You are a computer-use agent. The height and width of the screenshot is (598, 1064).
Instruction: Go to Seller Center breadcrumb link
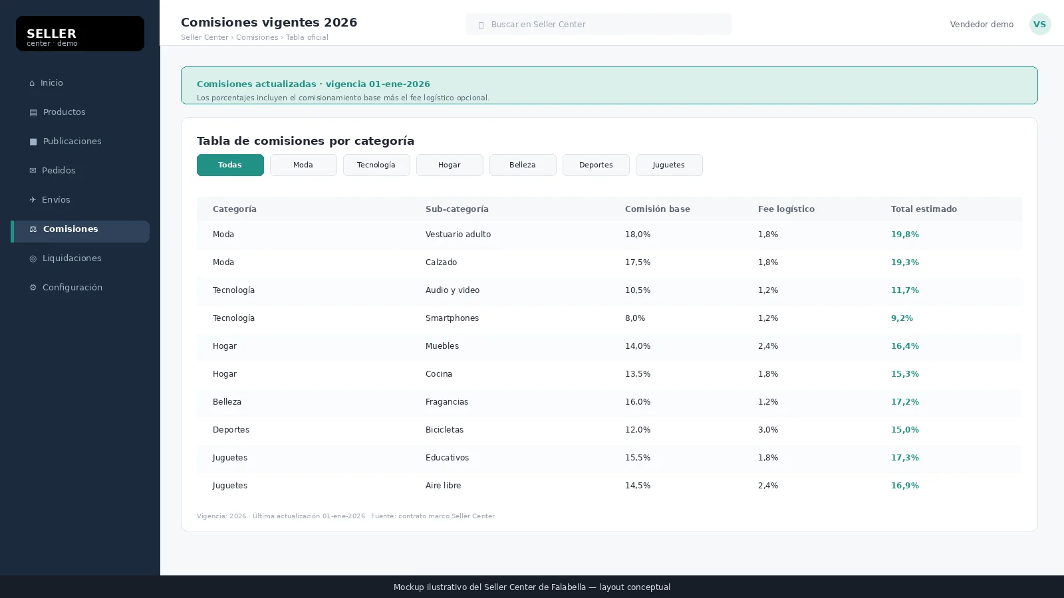204,38
